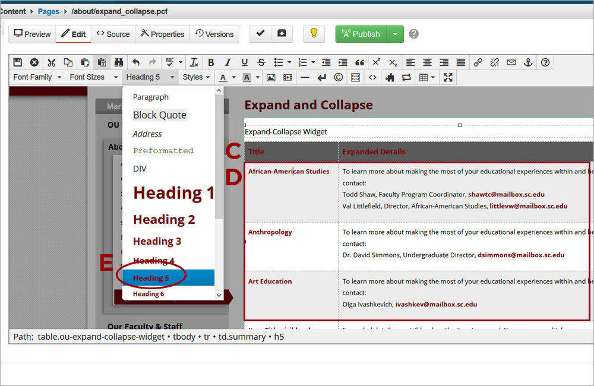The width and height of the screenshot is (594, 386).
Task: Switch to the Source tab
Action: 113,34
